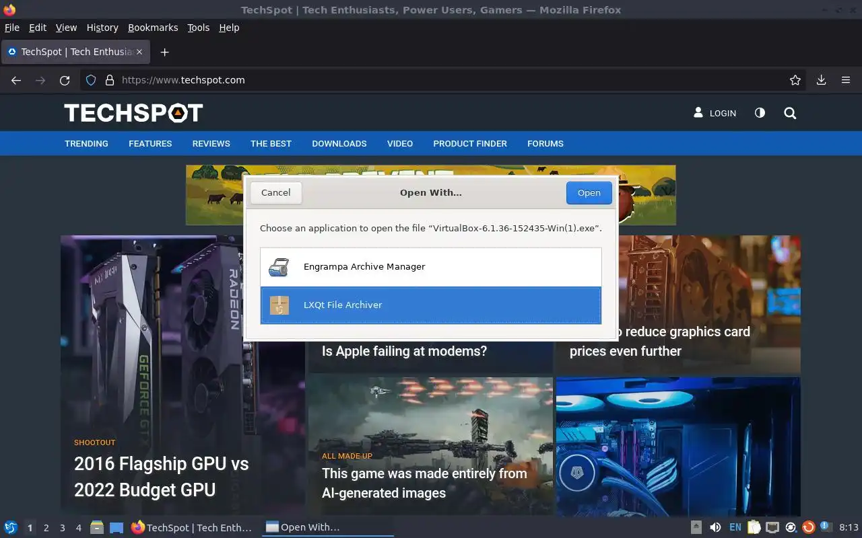Open a new tab with plus button
This screenshot has height=538, width=862.
[x=164, y=52]
